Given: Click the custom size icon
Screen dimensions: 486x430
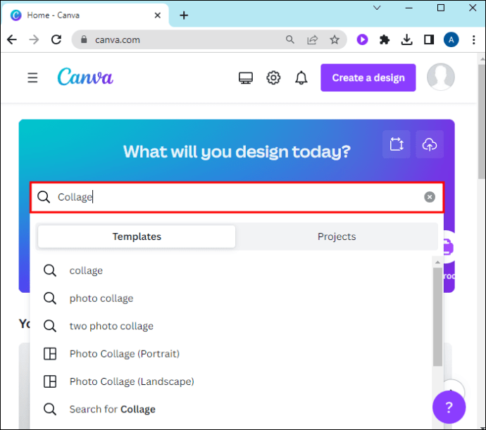Looking at the screenshot, I should 397,144.
